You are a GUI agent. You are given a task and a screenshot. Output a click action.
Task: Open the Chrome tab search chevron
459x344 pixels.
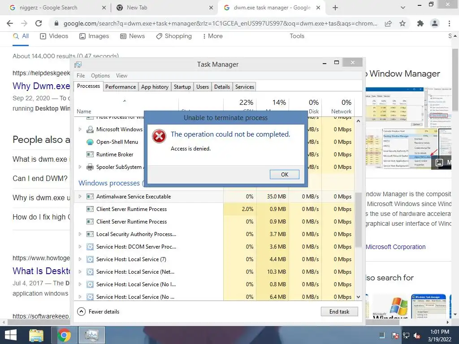[403, 8]
